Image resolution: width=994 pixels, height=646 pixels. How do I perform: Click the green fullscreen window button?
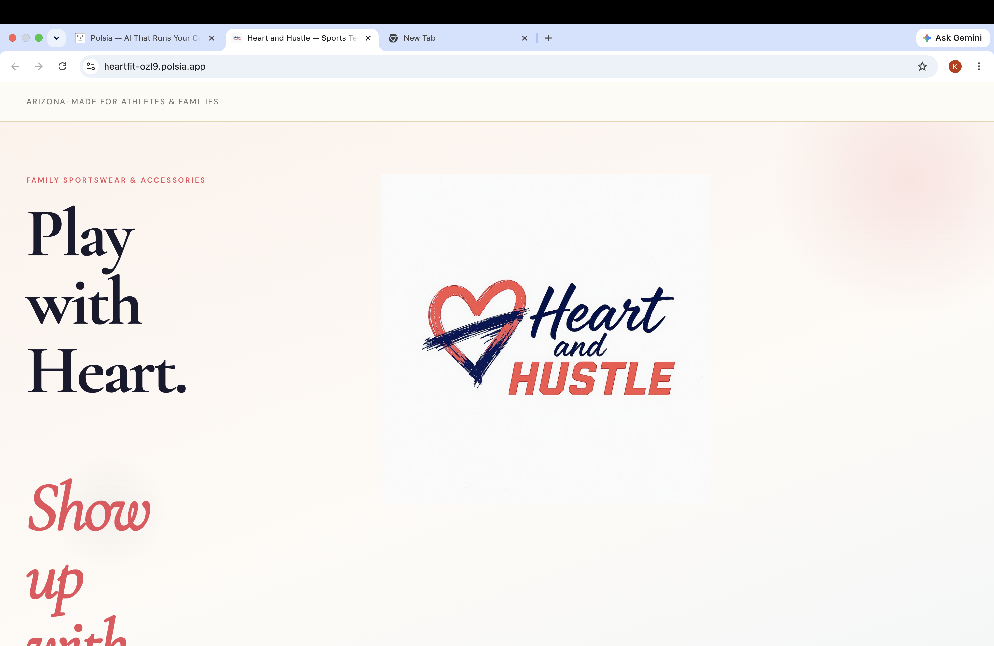click(x=39, y=38)
